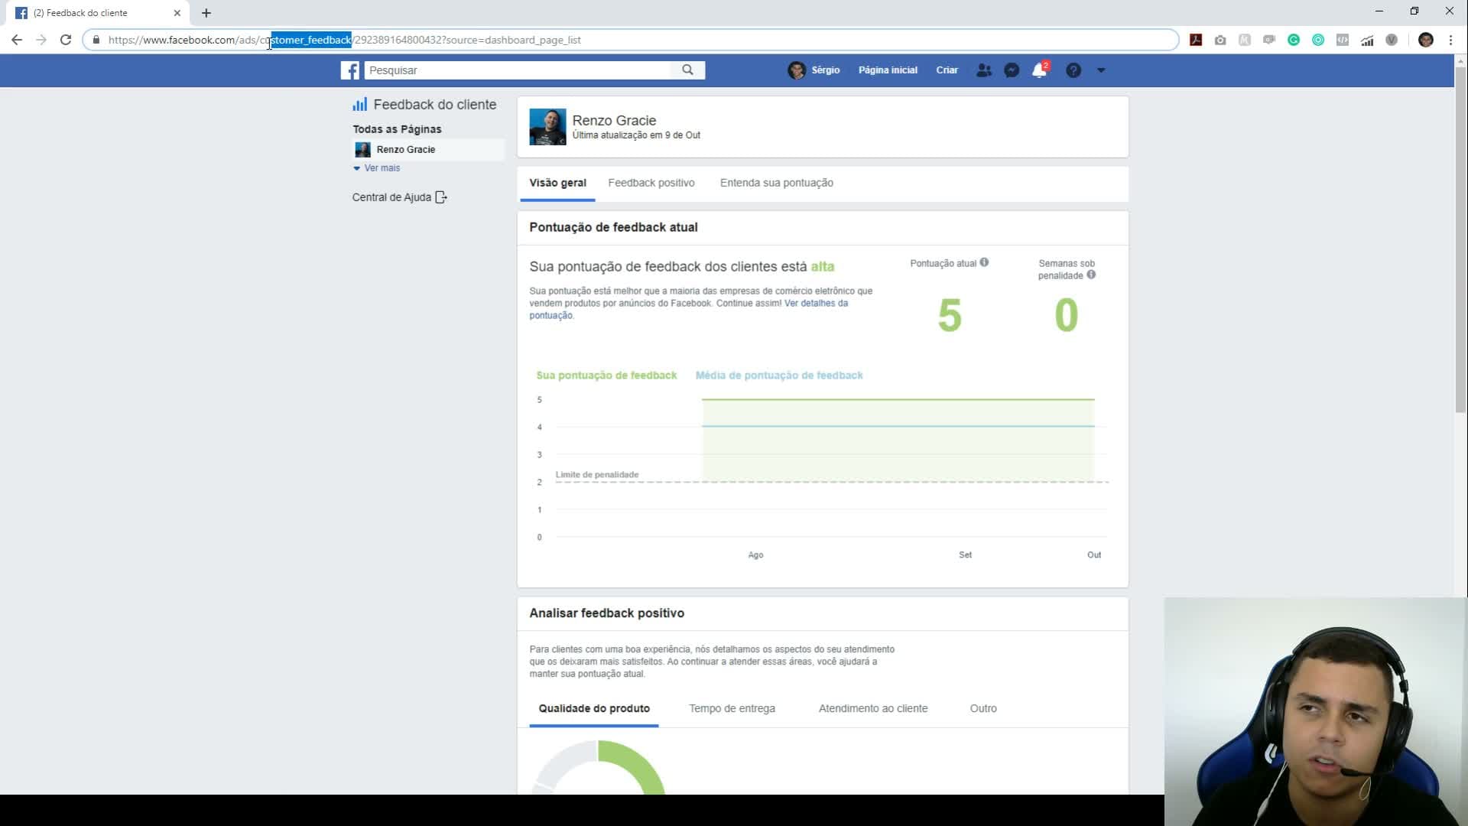
Task: Open Sérgio's profile link
Action: point(814,70)
